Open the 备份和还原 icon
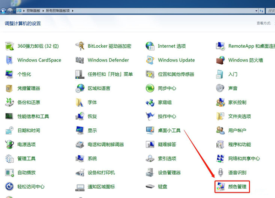275x198 pixels. pos(10,102)
